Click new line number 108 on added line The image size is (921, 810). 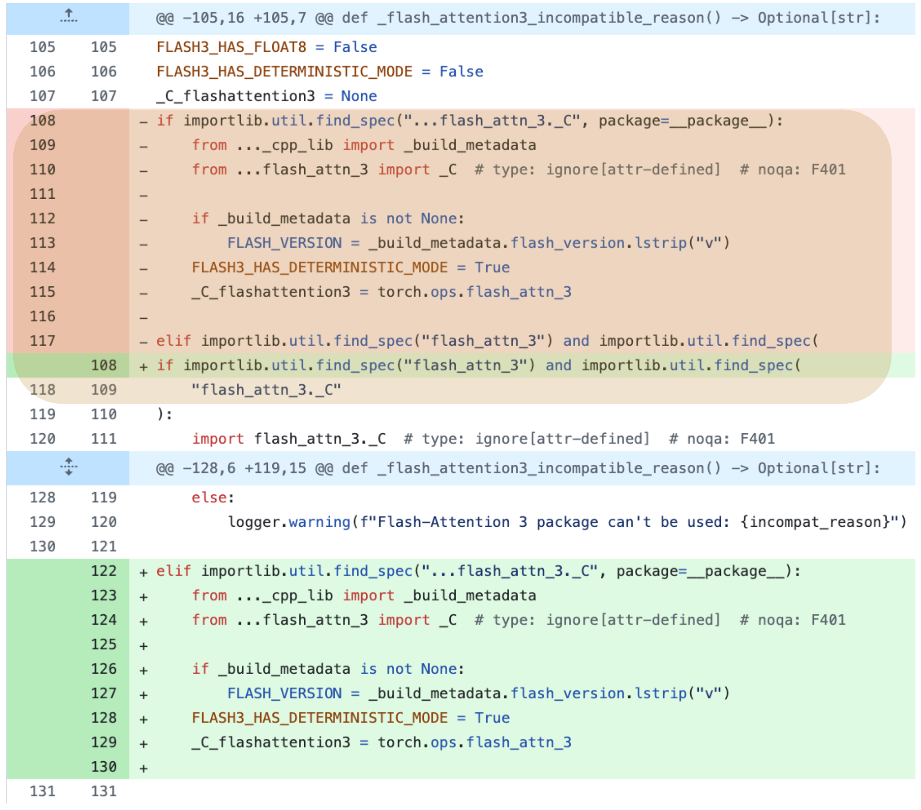tap(104, 365)
